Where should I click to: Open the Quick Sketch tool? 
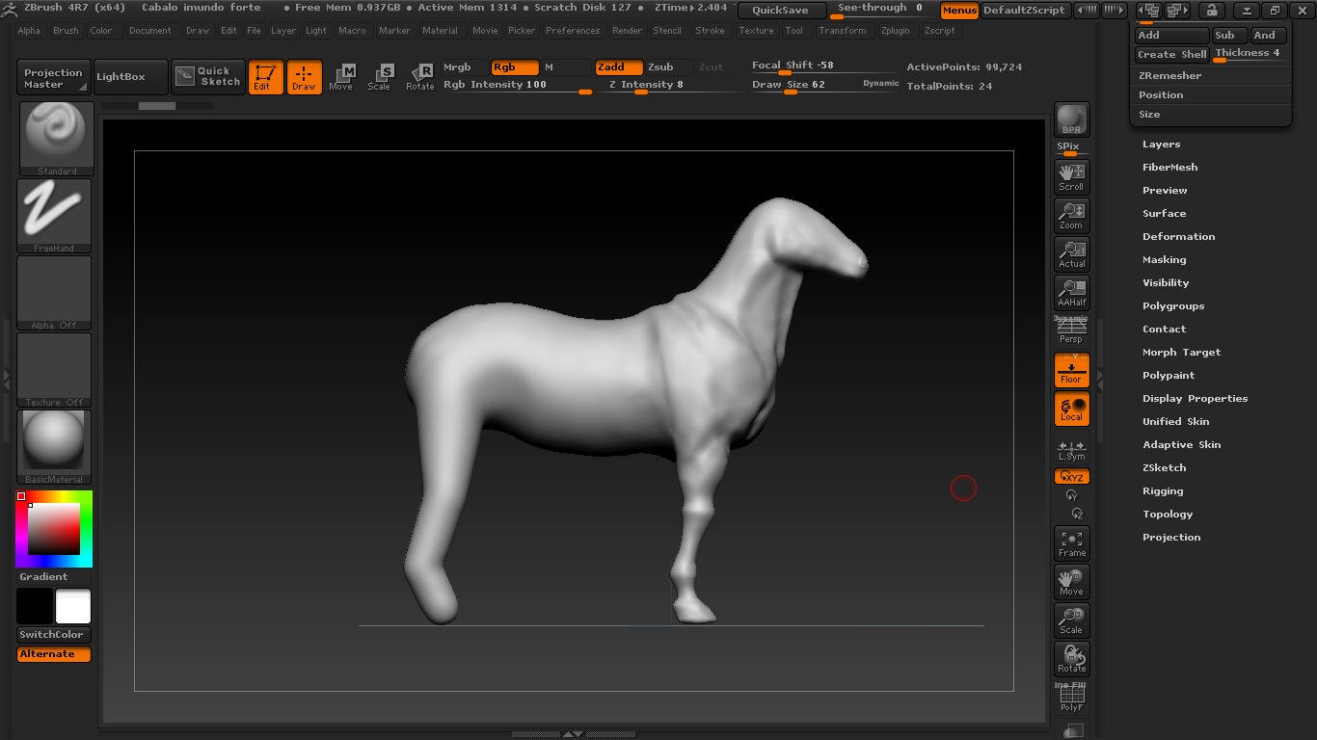(x=209, y=77)
